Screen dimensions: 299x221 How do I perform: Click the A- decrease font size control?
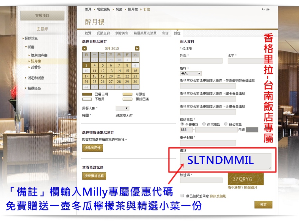pos(263,9)
